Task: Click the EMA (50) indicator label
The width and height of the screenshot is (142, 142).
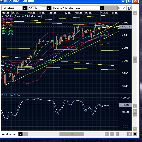Action: pyautogui.click(x=7, y=19)
